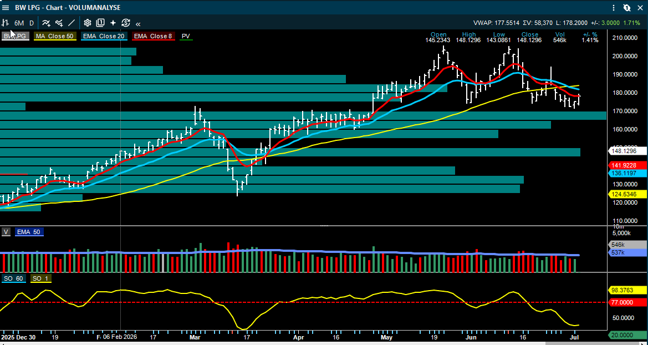
Task: Select the SO 1 stochastic legend label
Action: click(40, 279)
